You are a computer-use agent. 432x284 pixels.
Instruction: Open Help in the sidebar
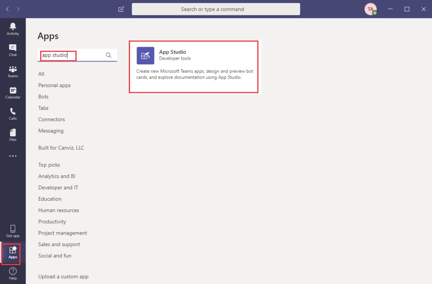coord(13,274)
